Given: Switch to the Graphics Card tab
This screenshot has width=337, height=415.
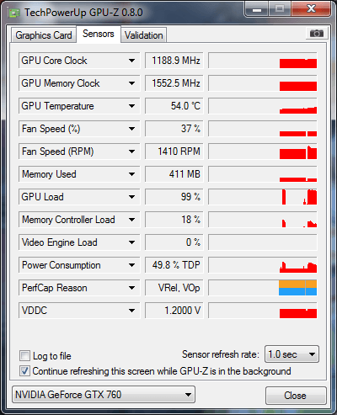Looking at the screenshot, I should click(x=44, y=35).
